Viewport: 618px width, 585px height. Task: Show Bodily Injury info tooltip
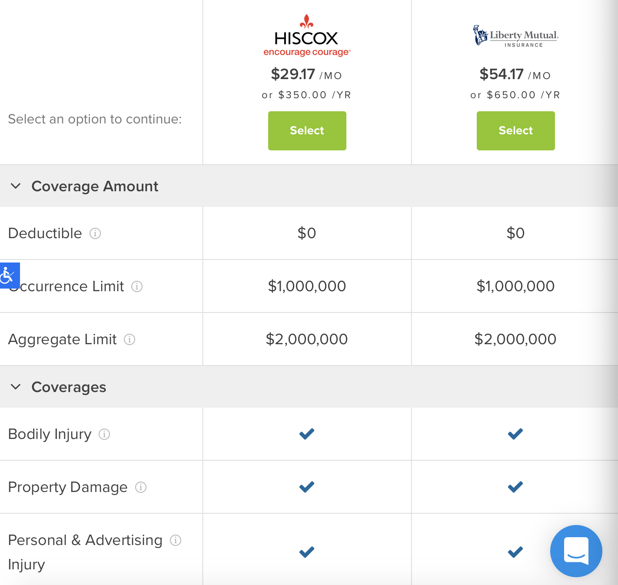(104, 434)
